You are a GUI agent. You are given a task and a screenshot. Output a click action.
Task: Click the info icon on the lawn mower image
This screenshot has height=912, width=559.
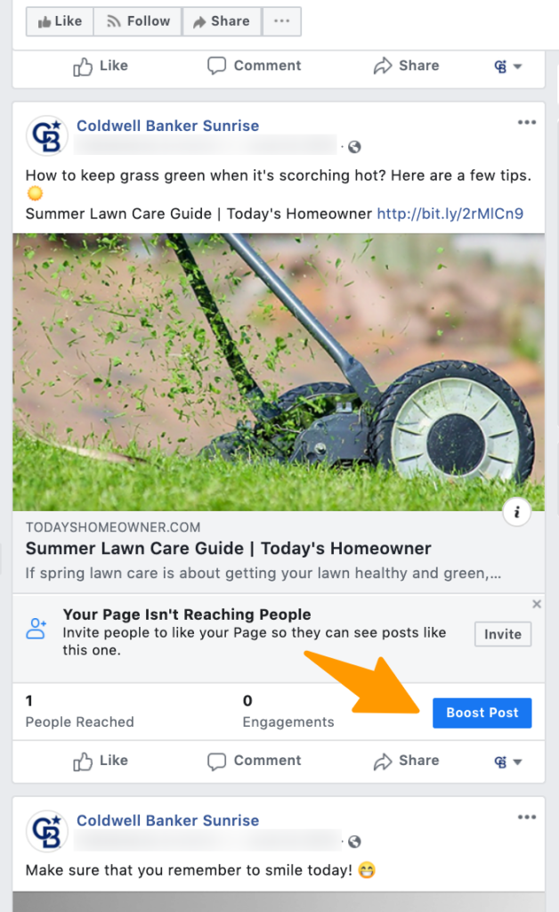[516, 512]
